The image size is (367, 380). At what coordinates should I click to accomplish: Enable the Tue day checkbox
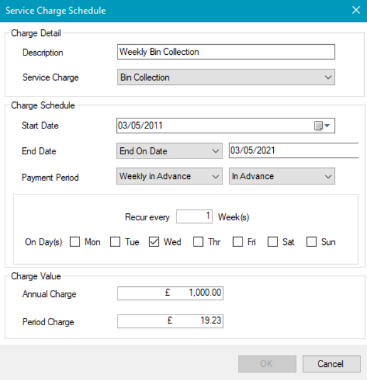pyautogui.click(x=116, y=242)
